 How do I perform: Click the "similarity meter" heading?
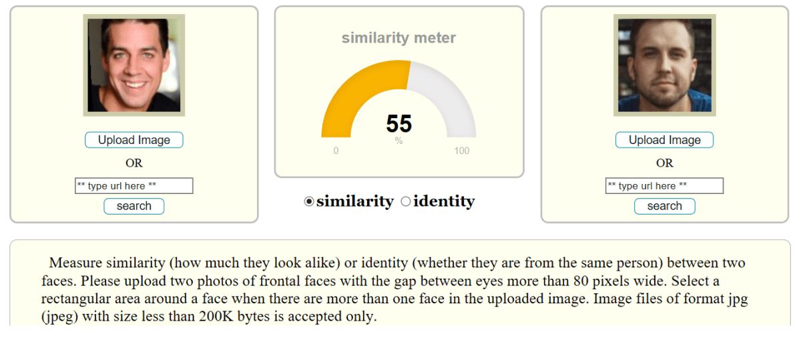coord(398,38)
